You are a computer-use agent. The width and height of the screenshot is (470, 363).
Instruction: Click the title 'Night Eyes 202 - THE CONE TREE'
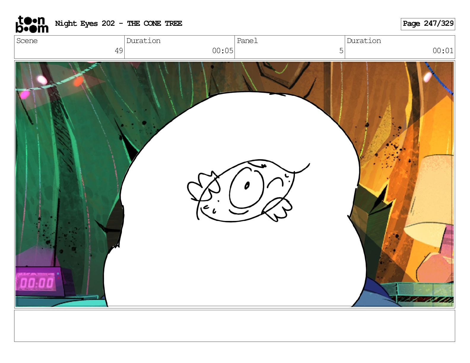pyautogui.click(x=118, y=23)
